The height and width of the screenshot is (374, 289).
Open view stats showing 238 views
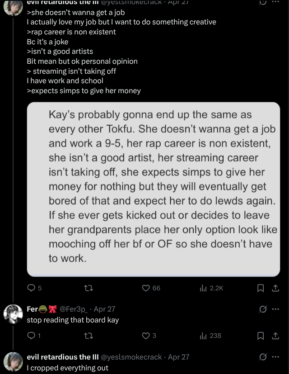click(x=203, y=336)
